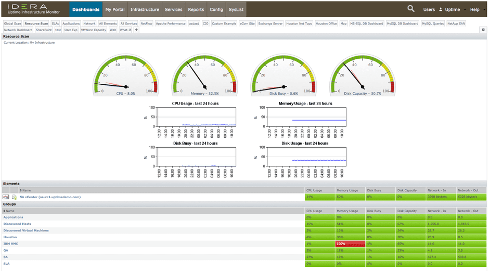Click the CPU gauge dial
Viewport: 489px width, 271px height.
pos(126,75)
